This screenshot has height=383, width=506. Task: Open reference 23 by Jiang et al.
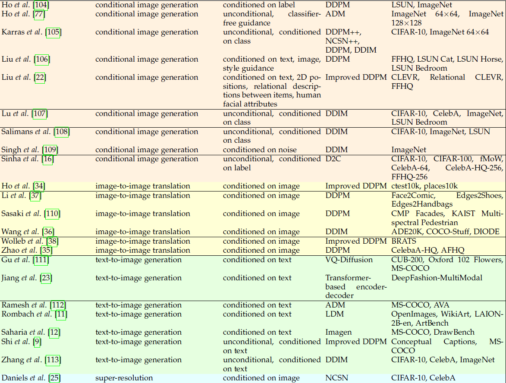pyautogui.click(x=46, y=278)
